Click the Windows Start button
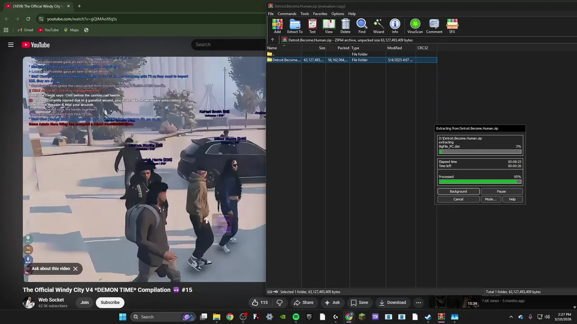The width and height of the screenshot is (577, 324). (x=123, y=317)
